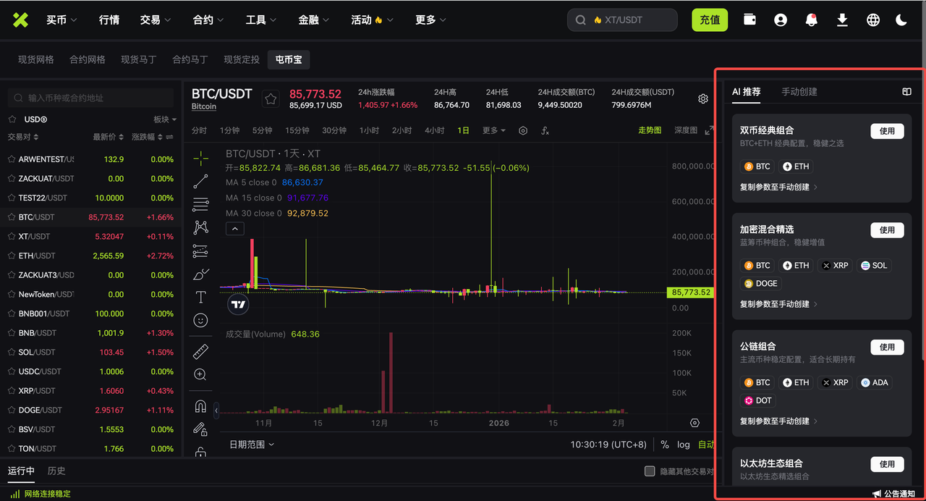Switch to the 合约马丁 tab
The image size is (926, 501).
[190, 60]
